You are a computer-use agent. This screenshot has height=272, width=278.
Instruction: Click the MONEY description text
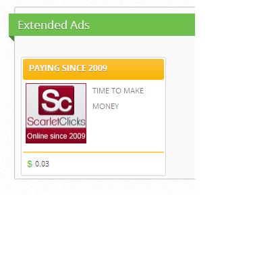[106, 106]
